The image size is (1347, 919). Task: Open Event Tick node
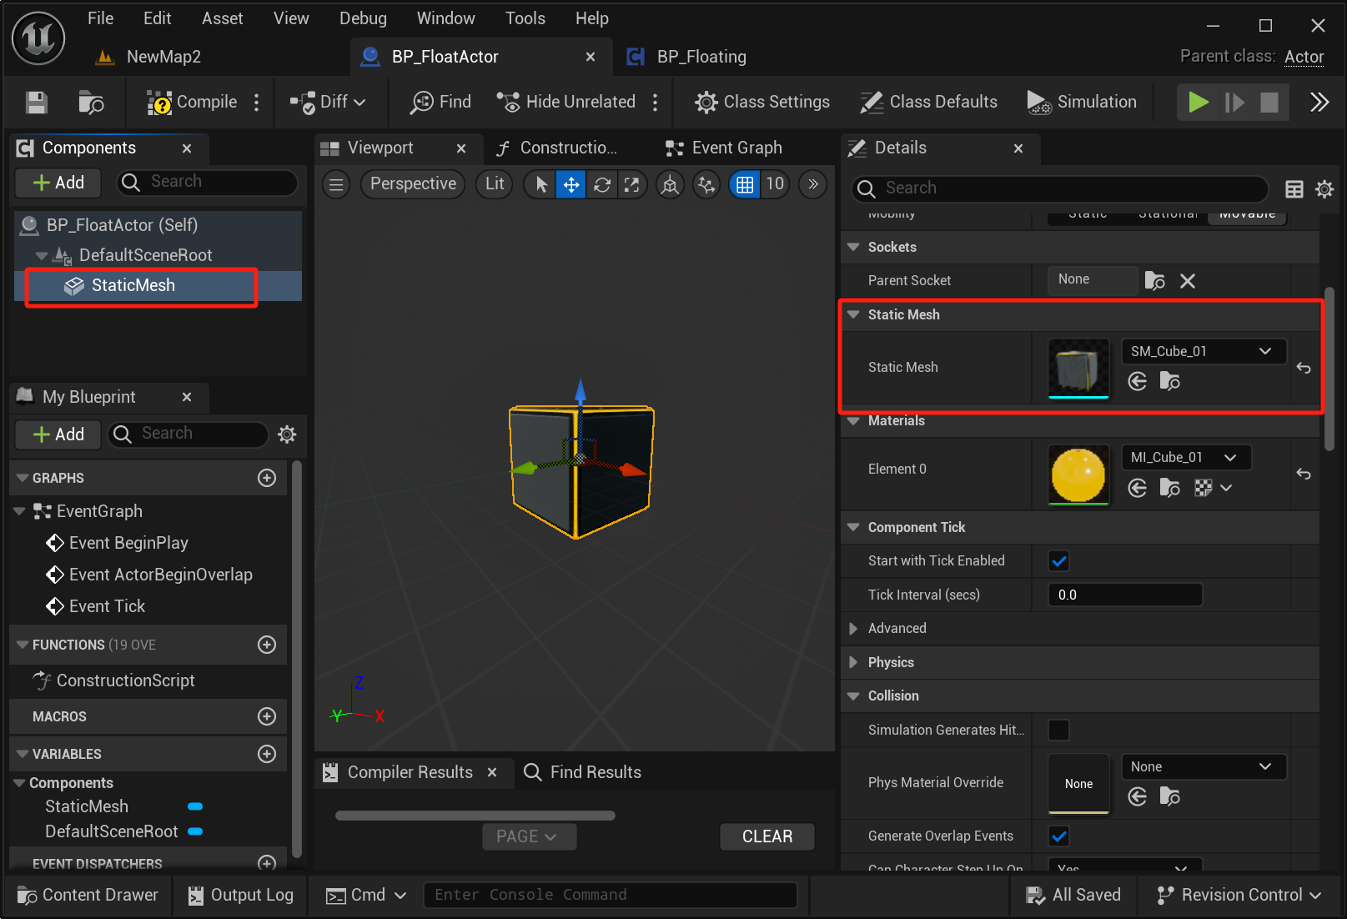pyautogui.click(x=96, y=606)
